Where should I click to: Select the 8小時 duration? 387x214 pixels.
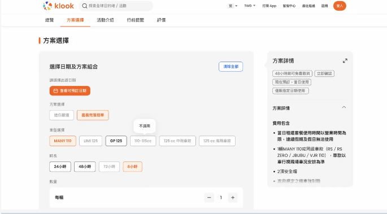(133, 167)
